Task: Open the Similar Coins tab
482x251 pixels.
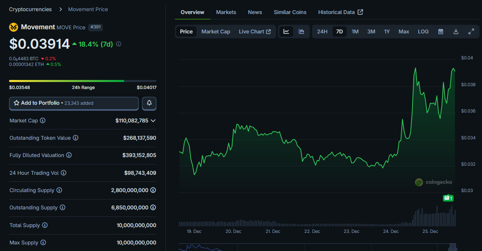Action: click(x=290, y=12)
